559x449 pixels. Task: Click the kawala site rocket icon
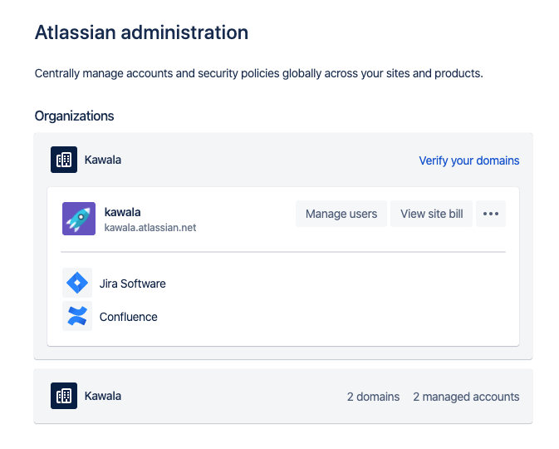point(79,219)
